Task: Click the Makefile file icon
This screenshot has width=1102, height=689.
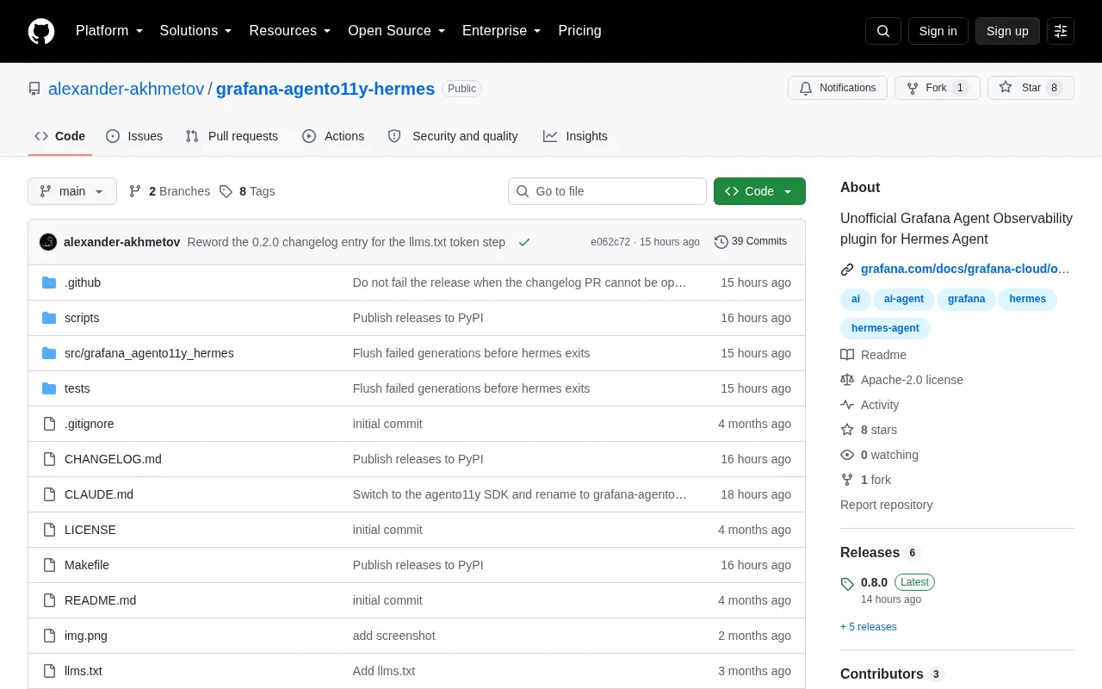Action: [x=49, y=565]
